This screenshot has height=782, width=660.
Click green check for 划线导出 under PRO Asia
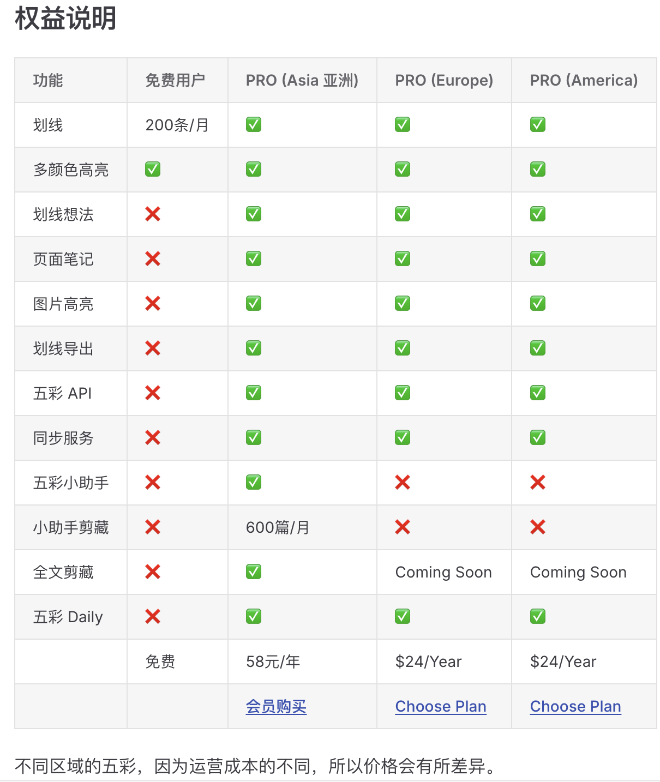(254, 348)
